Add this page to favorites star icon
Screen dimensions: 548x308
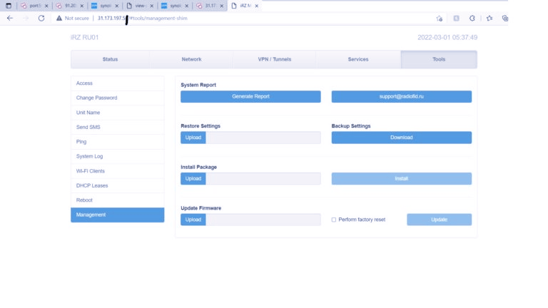(x=439, y=18)
